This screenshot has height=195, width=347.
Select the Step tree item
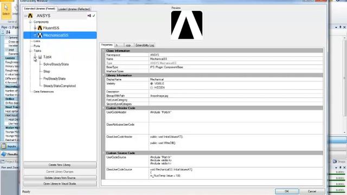[47, 71]
